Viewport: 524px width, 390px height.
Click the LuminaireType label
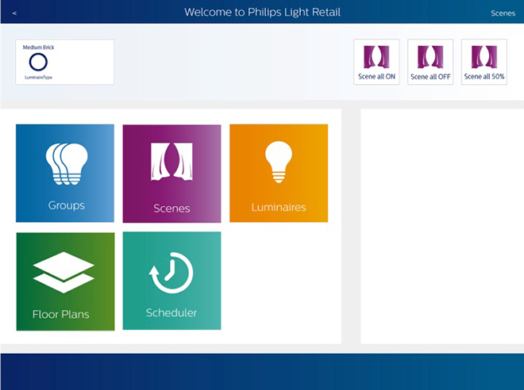click(x=38, y=78)
